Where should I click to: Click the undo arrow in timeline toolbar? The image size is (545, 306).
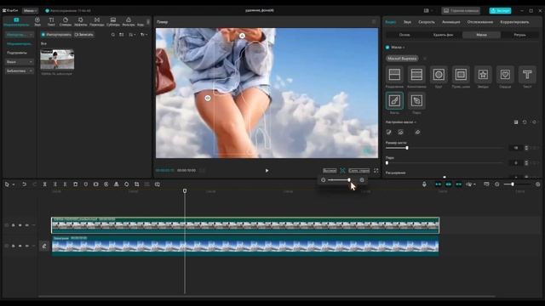point(25,184)
